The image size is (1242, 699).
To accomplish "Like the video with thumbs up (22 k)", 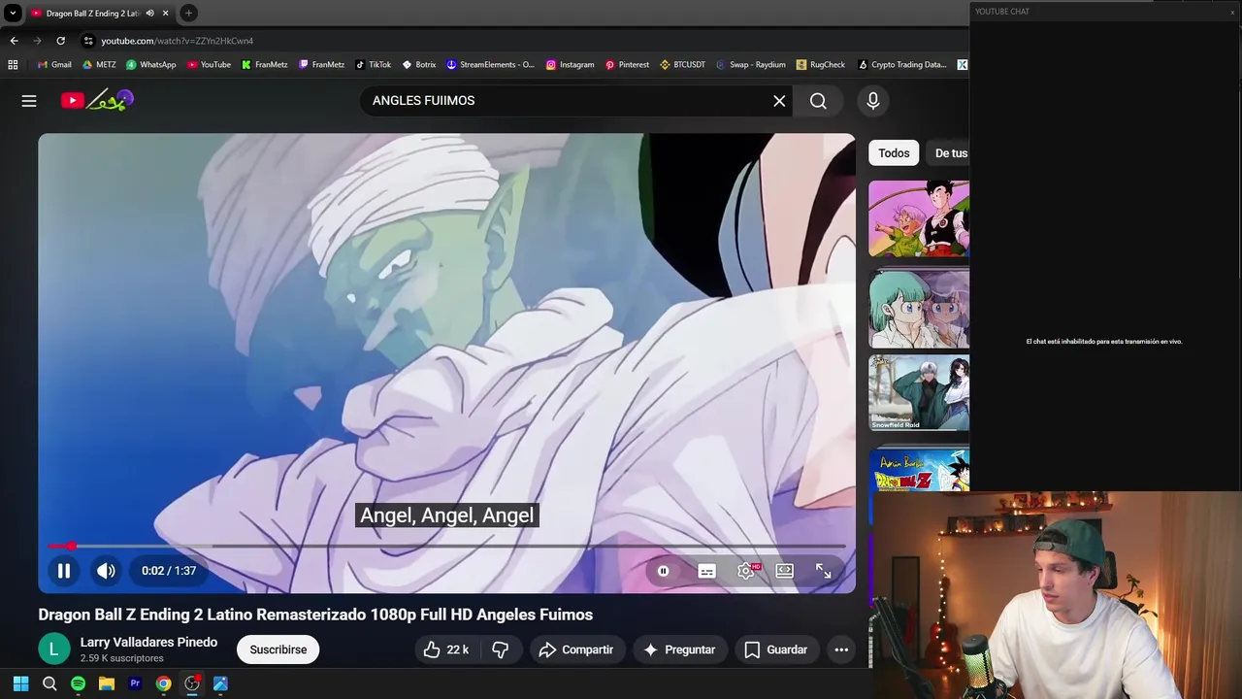I will click(445, 649).
